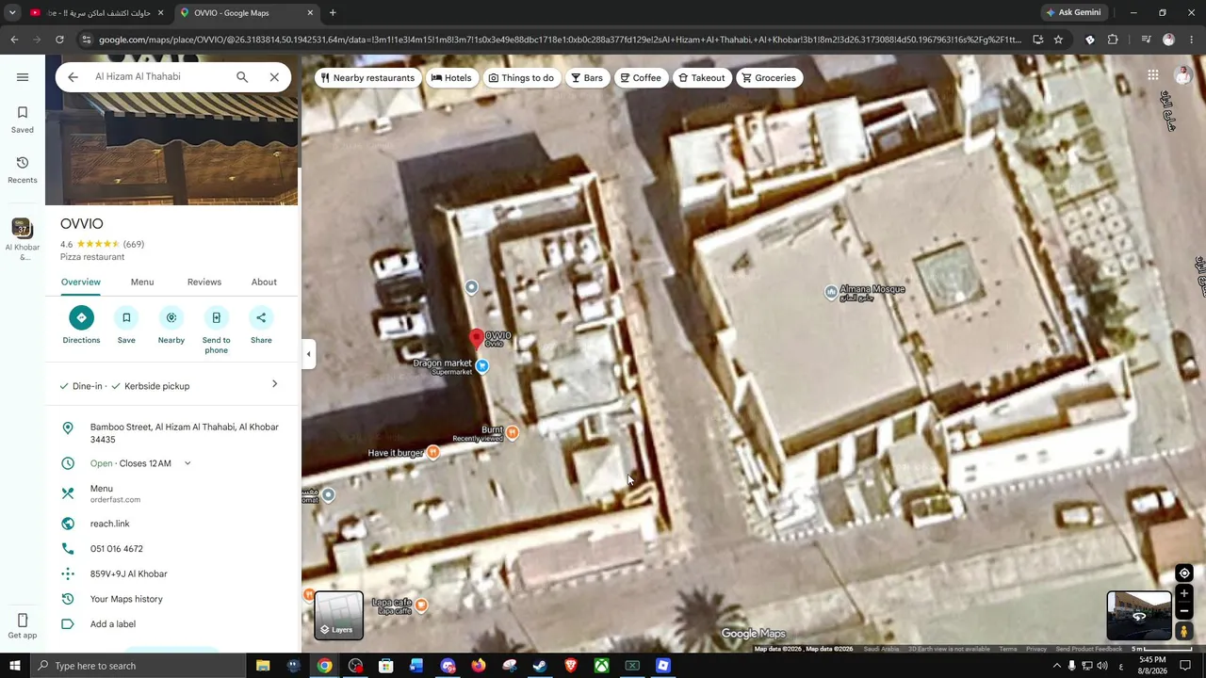
Task: Click the Have it burger marker
Action: click(x=432, y=453)
